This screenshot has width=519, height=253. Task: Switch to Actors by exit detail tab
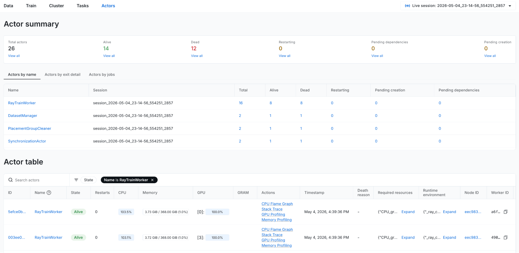[x=63, y=74]
